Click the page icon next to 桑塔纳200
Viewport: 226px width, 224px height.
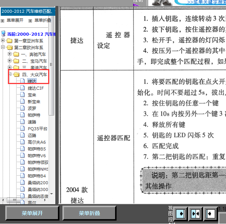click(23, 182)
